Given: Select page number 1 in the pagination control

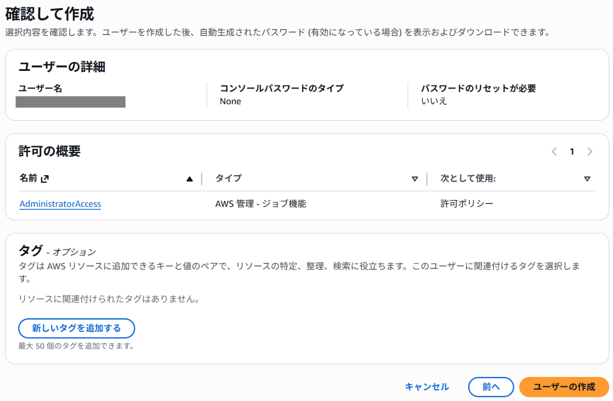Looking at the screenshot, I should click(x=572, y=151).
